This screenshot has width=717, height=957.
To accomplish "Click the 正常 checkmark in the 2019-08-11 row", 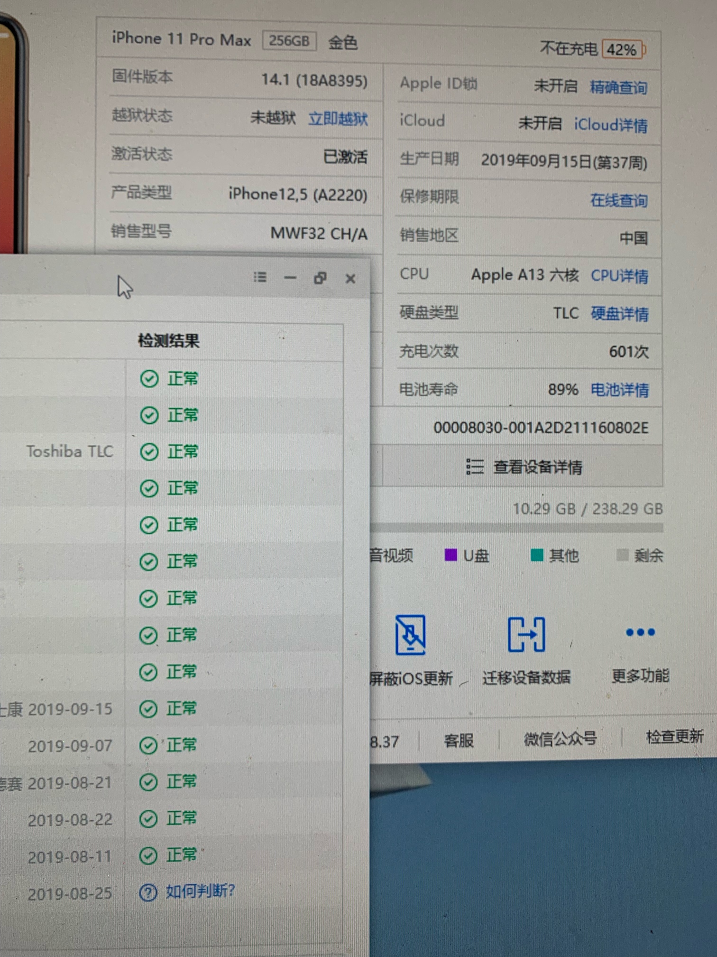I will click(x=148, y=856).
